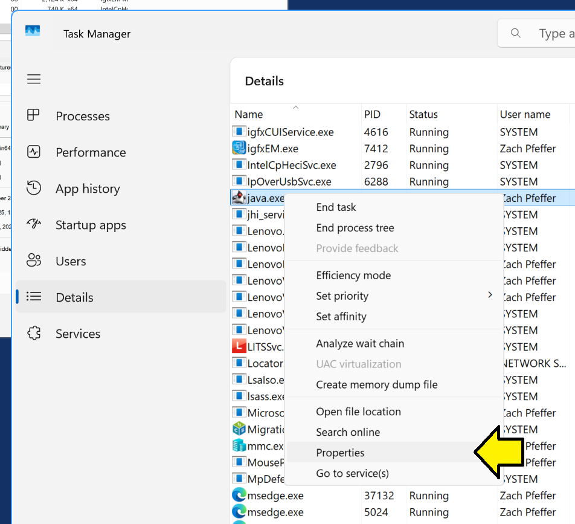Choose Open file location
The width and height of the screenshot is (575, 524).
358,412
